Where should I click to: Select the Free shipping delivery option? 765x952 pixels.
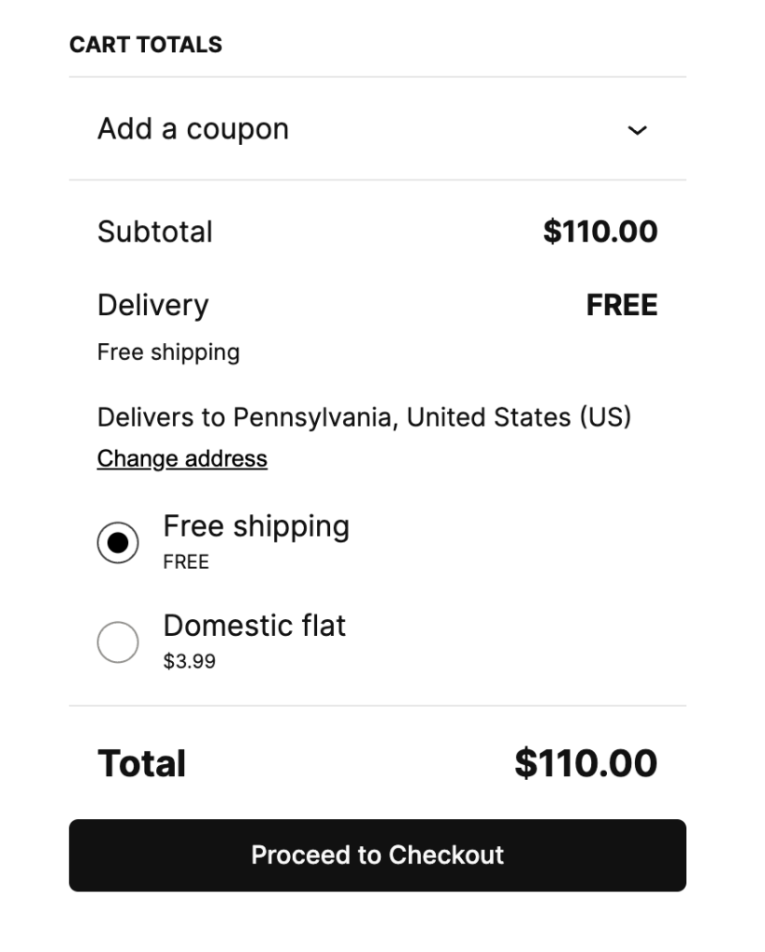[x=117, y=541]
